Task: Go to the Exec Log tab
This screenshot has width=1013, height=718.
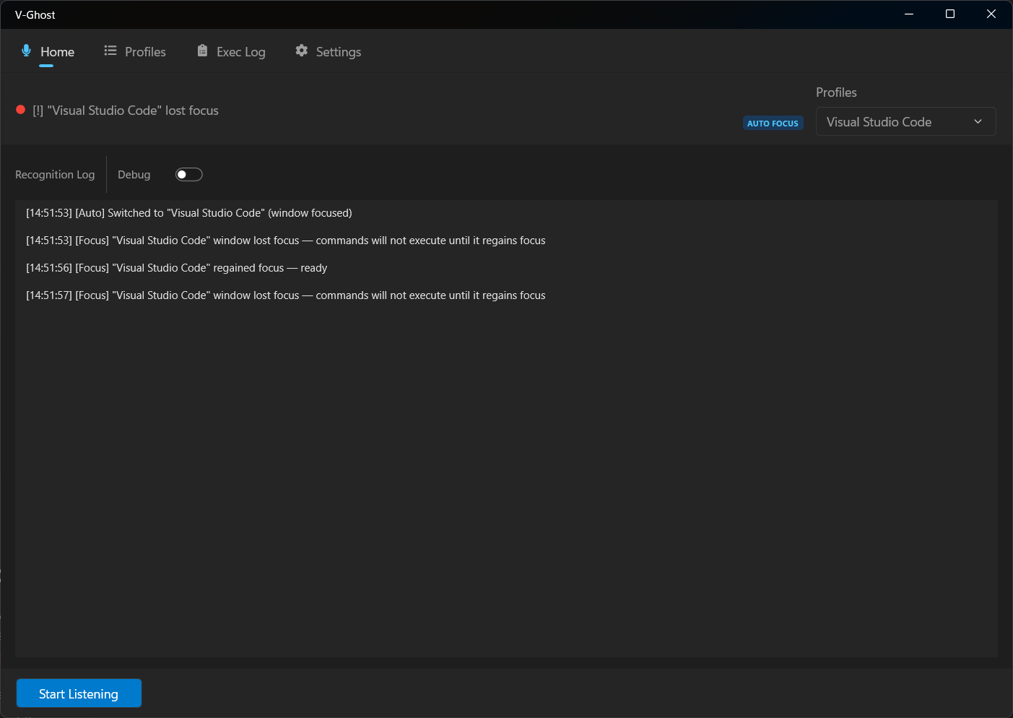Action: (240, 52)
